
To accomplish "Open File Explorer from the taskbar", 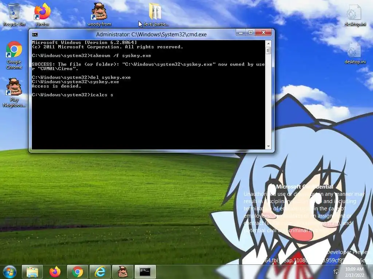I will click(x=32, y=272).
